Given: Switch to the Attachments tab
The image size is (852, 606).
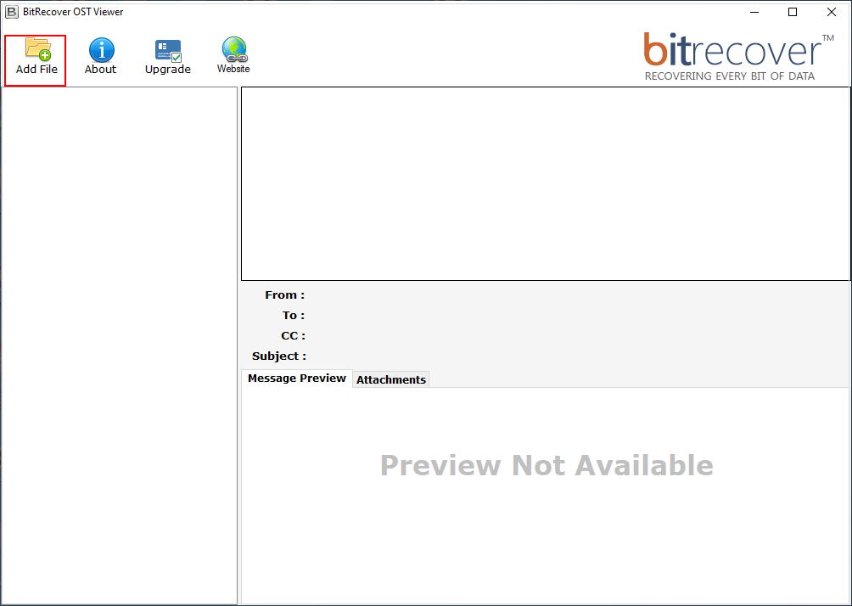Looking at the screenshot, I should 391,379.
